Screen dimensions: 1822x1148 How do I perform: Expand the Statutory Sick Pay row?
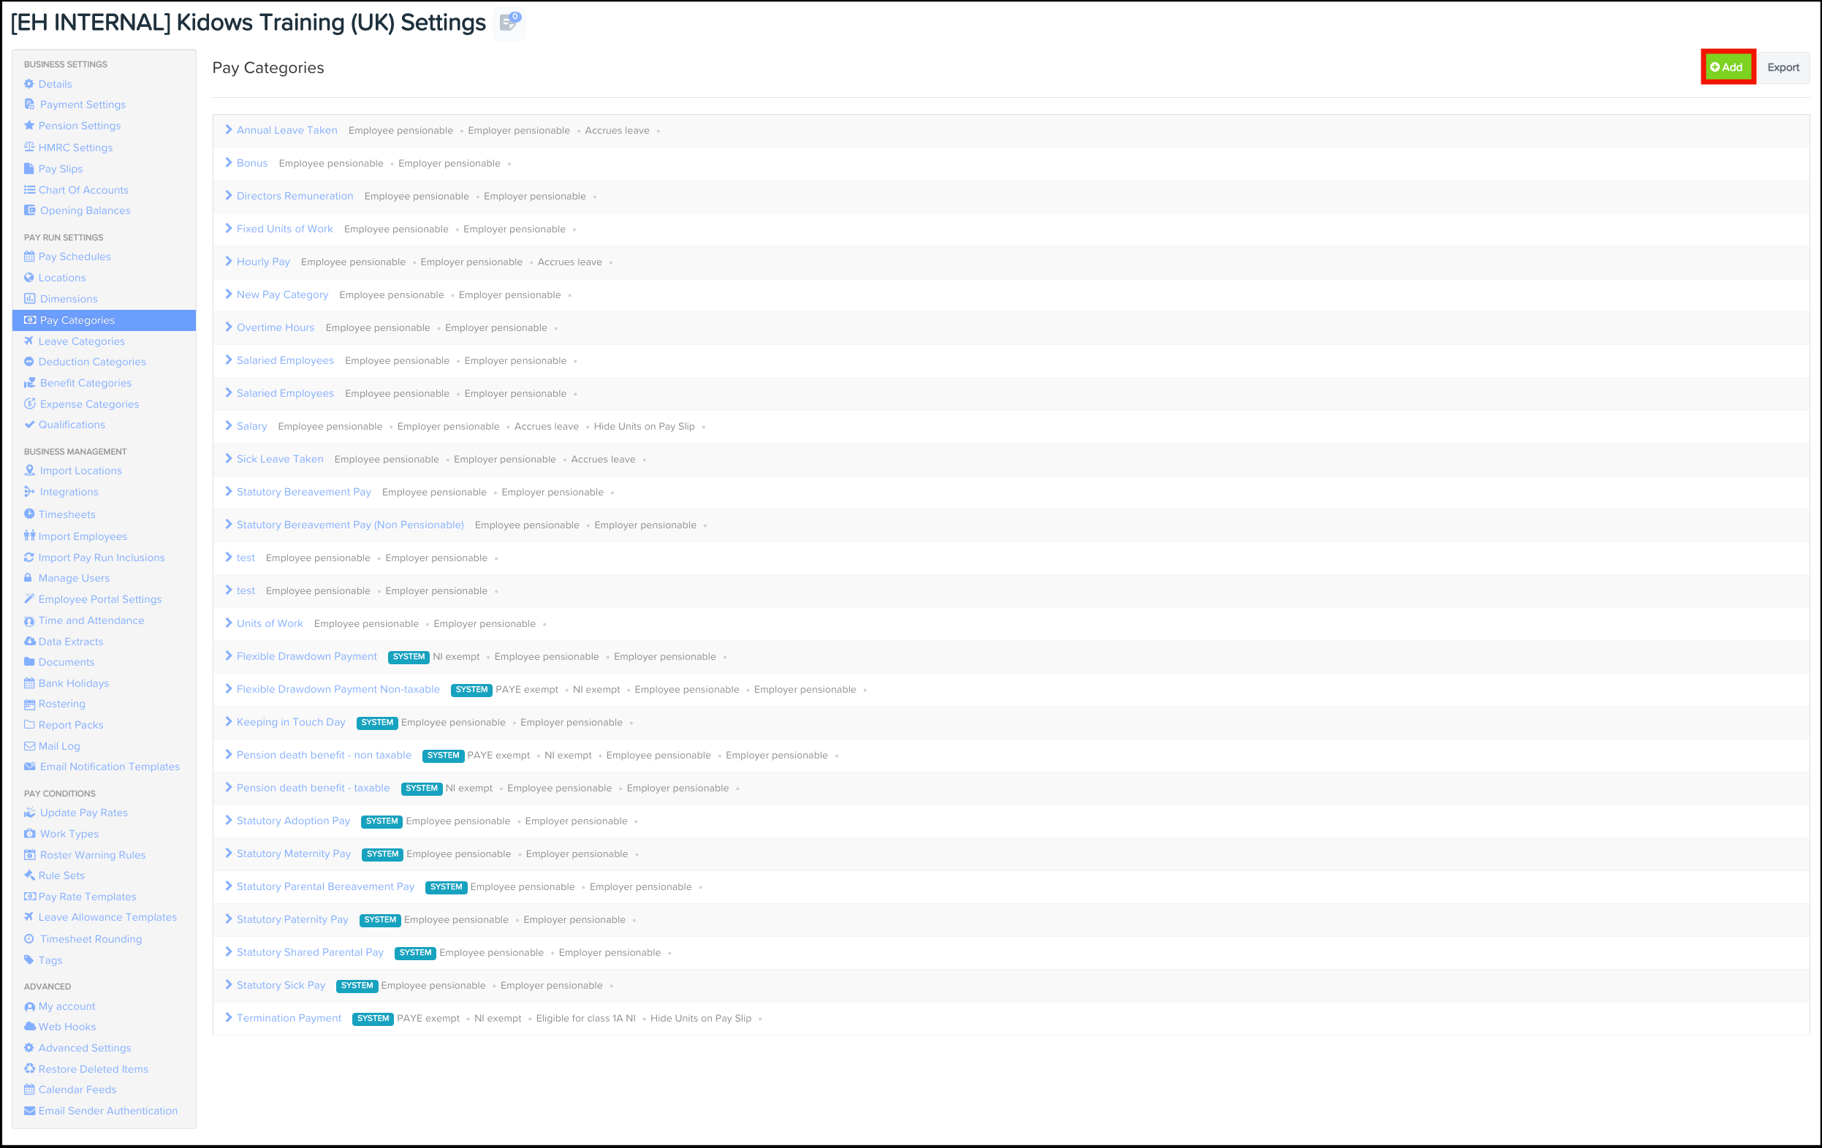tap(229, 985)
